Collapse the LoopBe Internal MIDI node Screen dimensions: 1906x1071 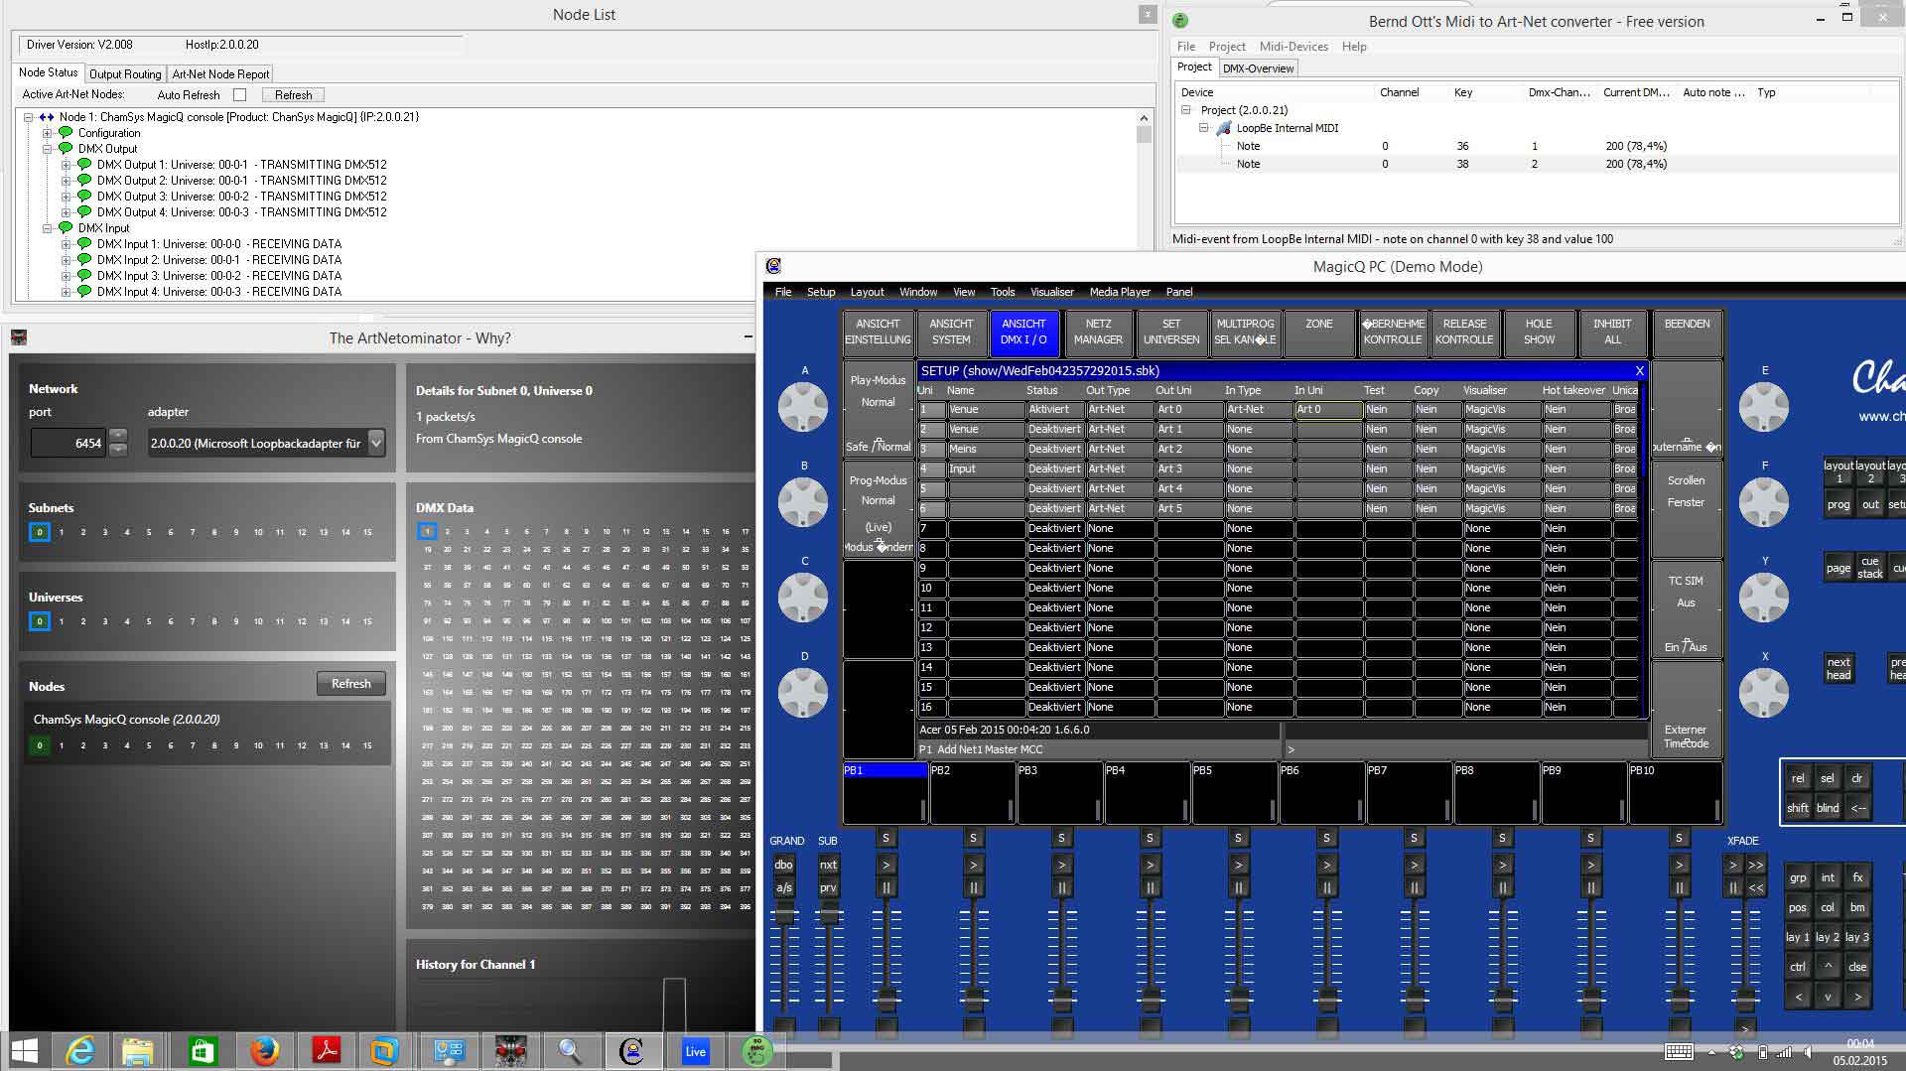pyautogui.click(x=1204, y=128)
